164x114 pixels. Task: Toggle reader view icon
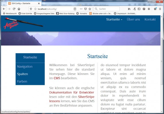pyautogui.click(x=75, y=9)
